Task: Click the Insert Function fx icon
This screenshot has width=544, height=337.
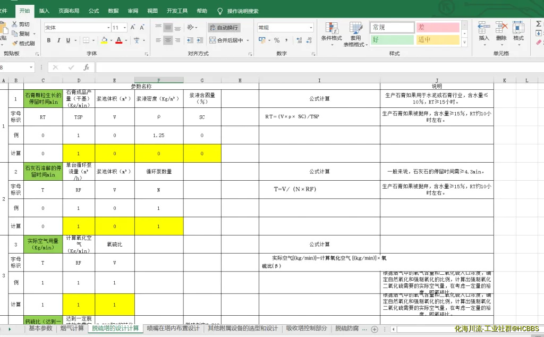Action: (x=87, y=68)
